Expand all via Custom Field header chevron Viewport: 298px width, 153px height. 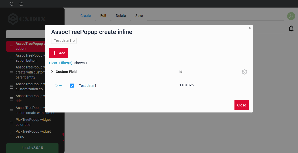(52, 72)
